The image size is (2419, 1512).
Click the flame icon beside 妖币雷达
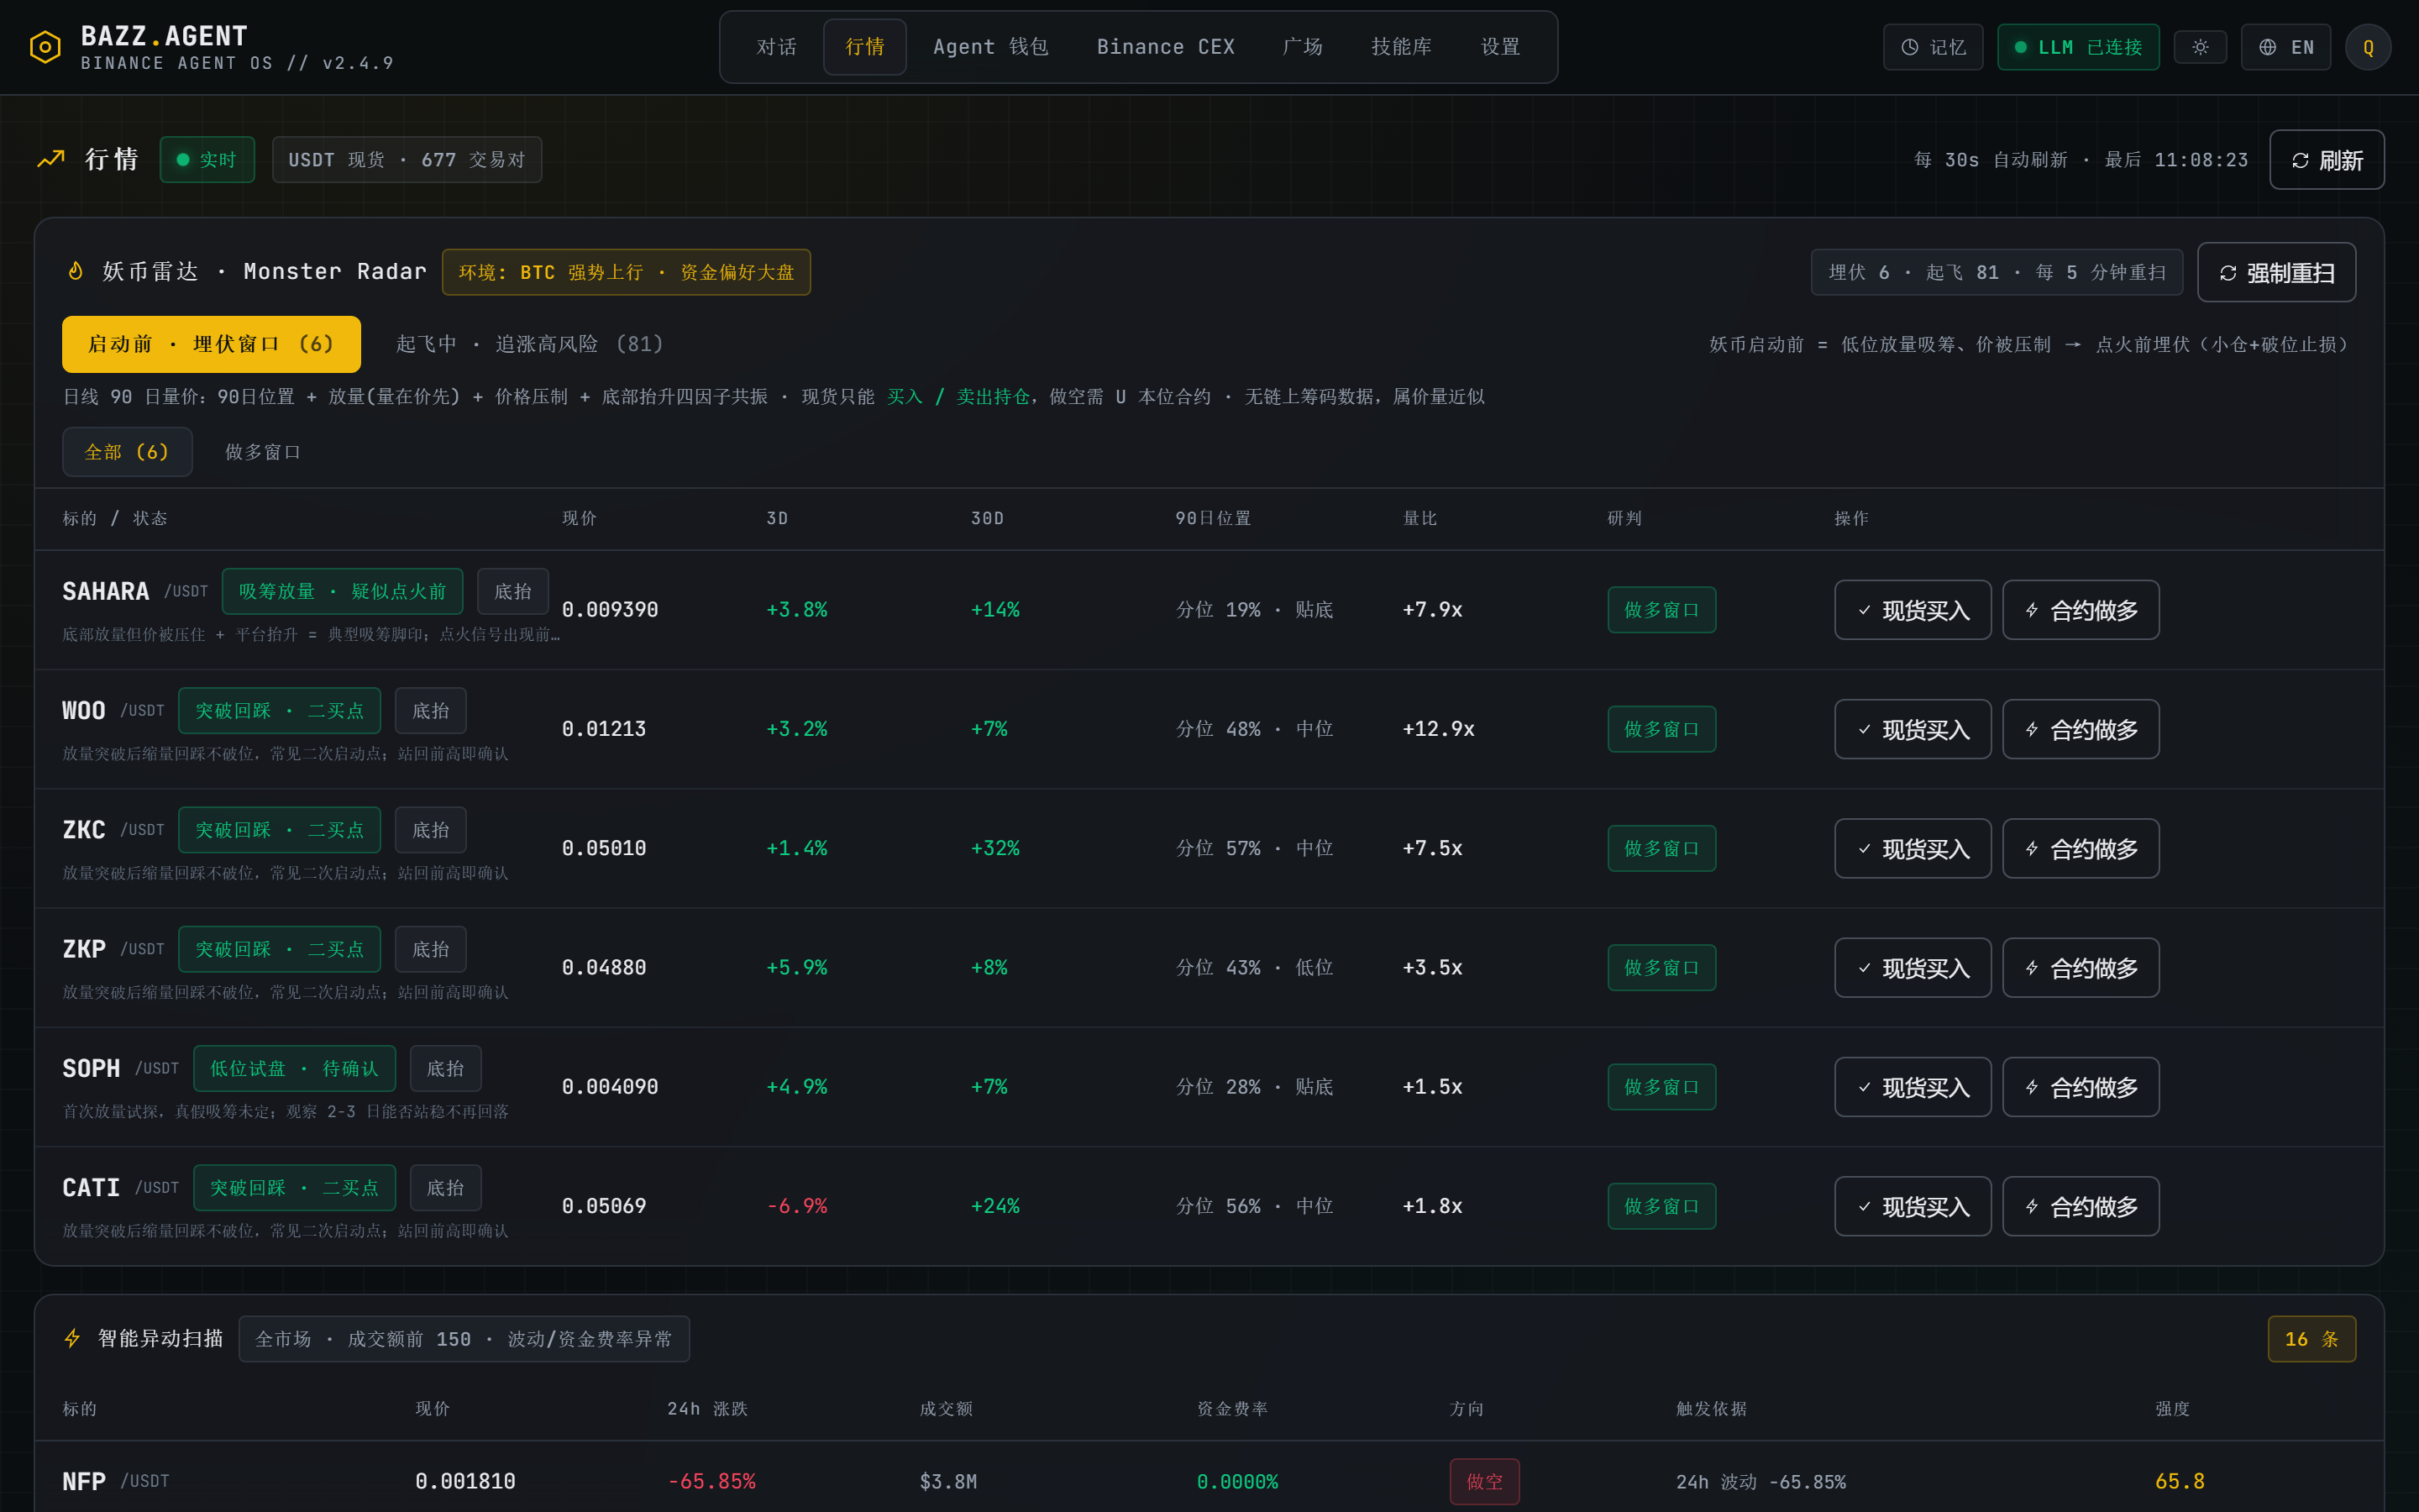point(75,271)
